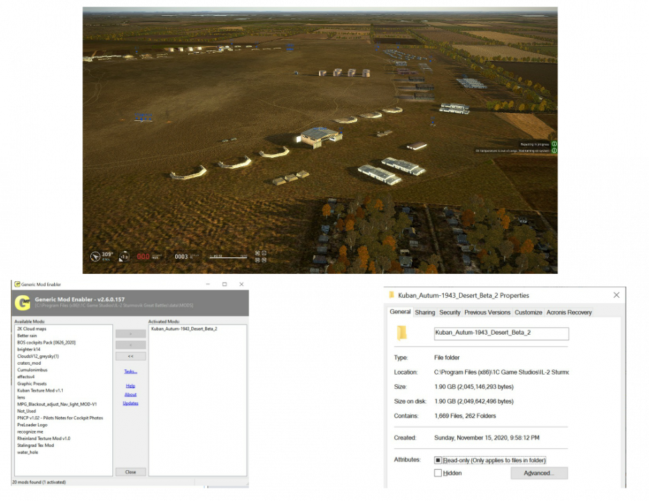
Task: Click the GME logo in the header banner
Action: [23, 303]
